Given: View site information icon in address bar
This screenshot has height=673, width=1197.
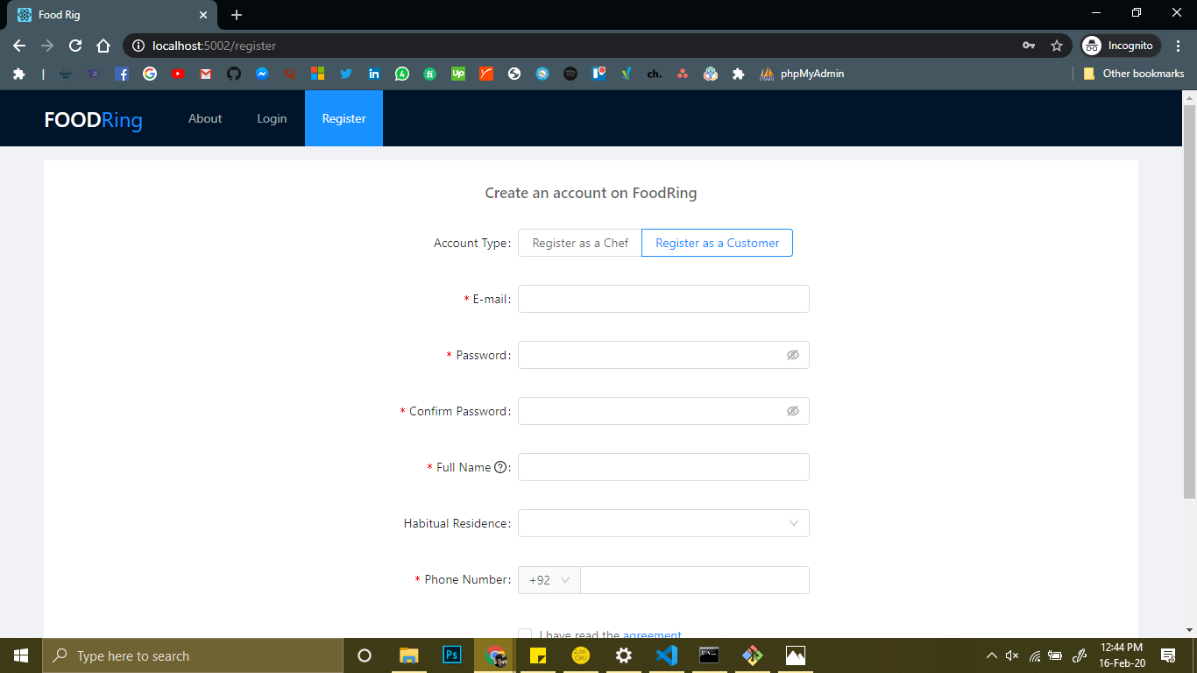Looking at the screenshot, I should (x=138, y=46).
